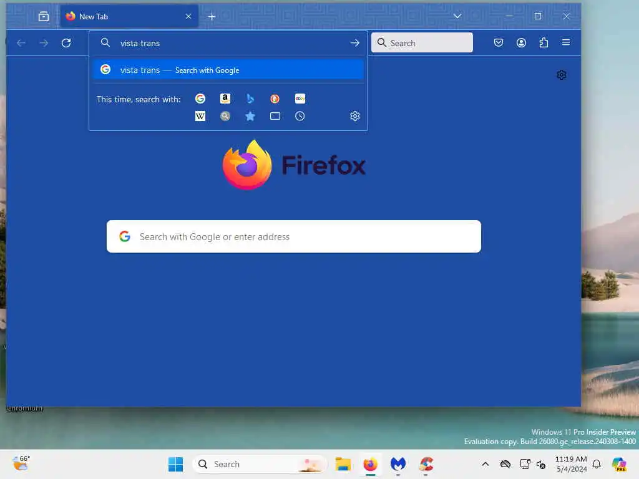This screenshot has width=639, height=479.
Task: Search this time with DuckDuckGo icon
Action: click(275, 99)
